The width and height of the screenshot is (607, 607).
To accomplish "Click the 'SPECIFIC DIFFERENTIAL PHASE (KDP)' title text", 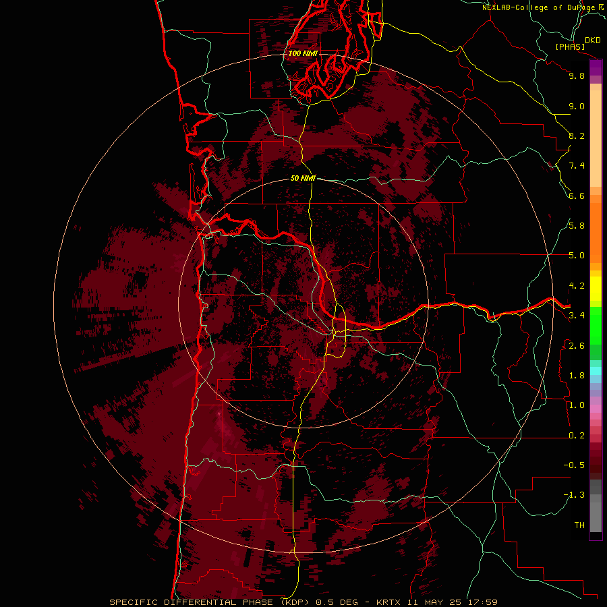I will [209, 602].
